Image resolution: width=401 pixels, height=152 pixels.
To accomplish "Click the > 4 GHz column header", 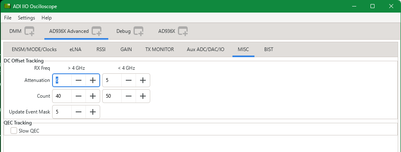I will 76,68.
